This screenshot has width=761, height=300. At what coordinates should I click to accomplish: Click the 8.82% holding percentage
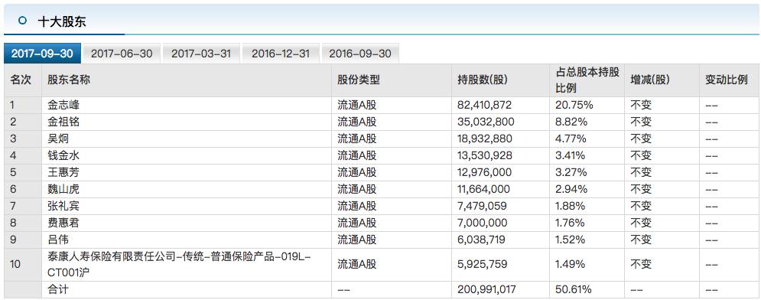click(x=571, y=122)
